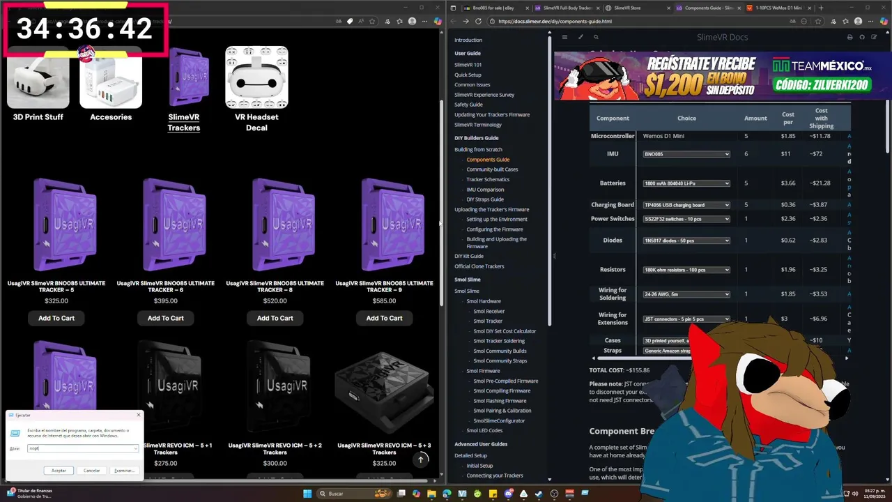Screen dimensions: 892x502
Task: Click Examinar in the Run dialog
Action: click(x=124, y=471)
